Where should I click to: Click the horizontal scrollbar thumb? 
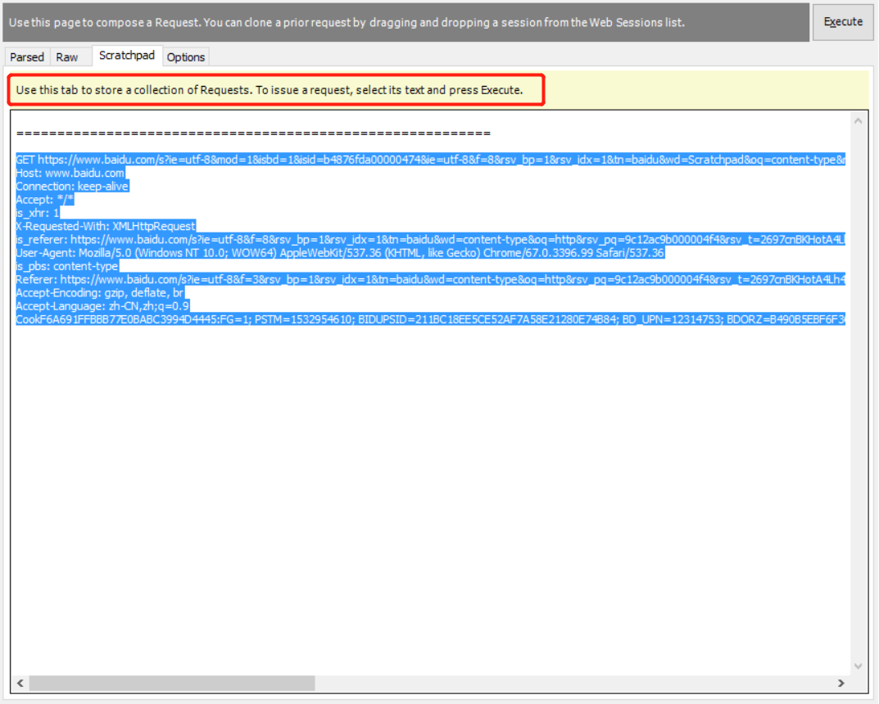[x=172, y=683]
